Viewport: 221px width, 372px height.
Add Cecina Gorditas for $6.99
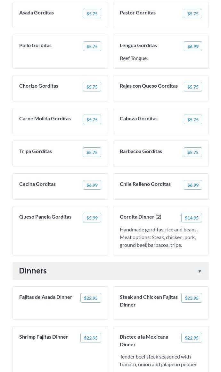click(92, 185)
